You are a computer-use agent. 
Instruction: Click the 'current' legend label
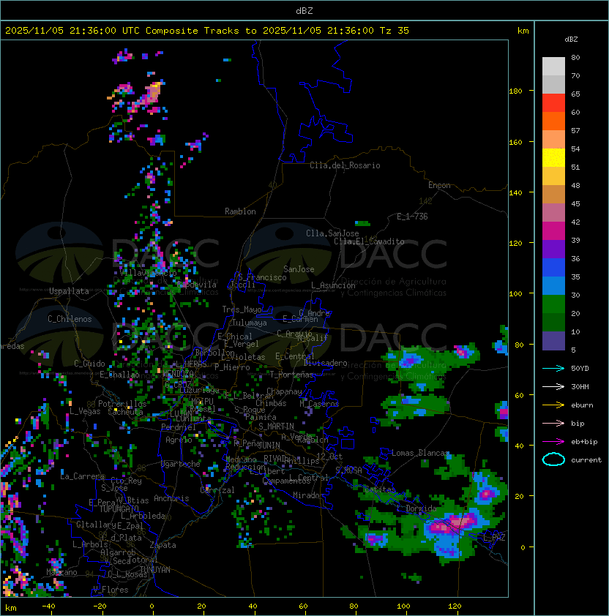[586, 460]
